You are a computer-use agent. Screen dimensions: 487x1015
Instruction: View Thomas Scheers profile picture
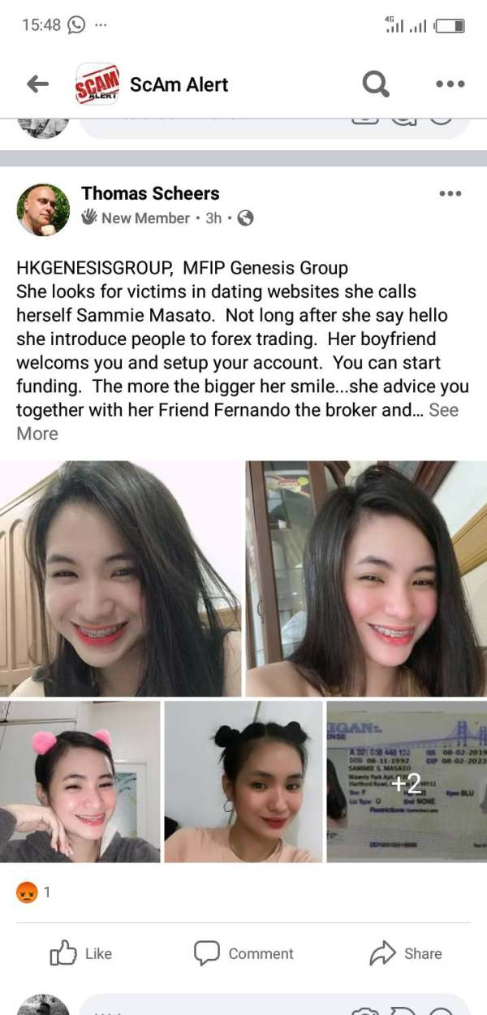pos(43,209)
